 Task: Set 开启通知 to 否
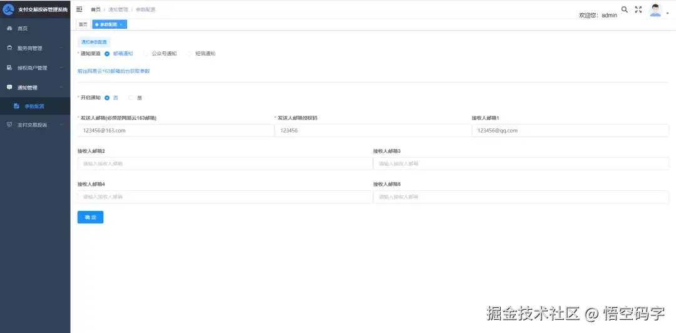111,98
